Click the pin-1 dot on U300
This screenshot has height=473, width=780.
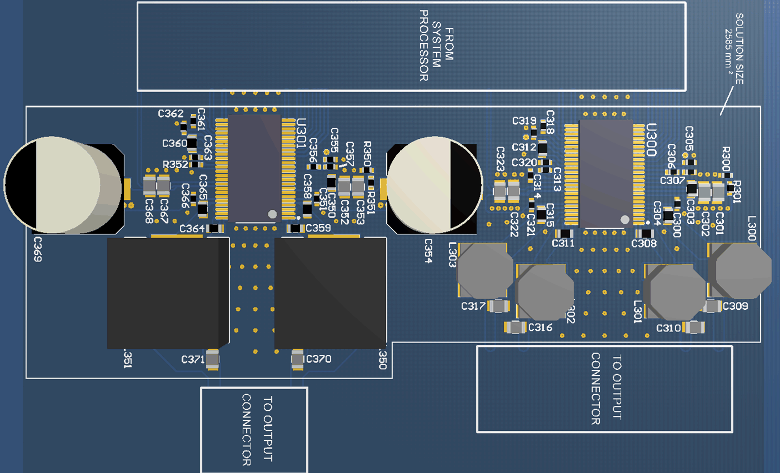click(x=626, y=220)
